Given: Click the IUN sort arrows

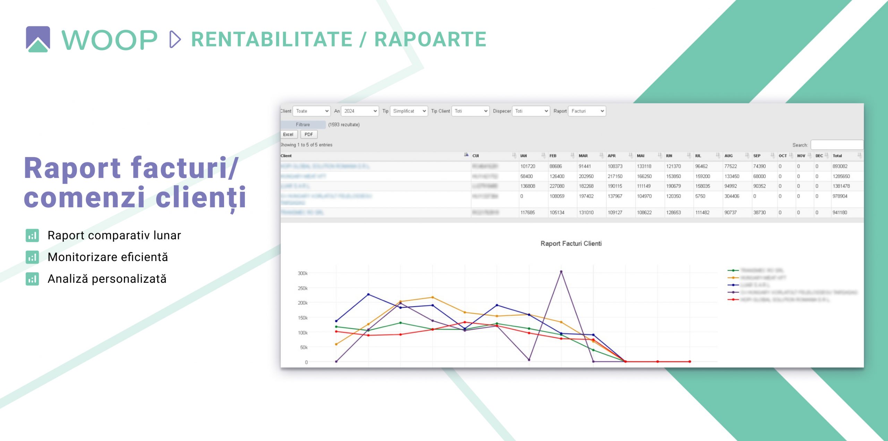Looking at the screenshot, I should pos(689,155).
